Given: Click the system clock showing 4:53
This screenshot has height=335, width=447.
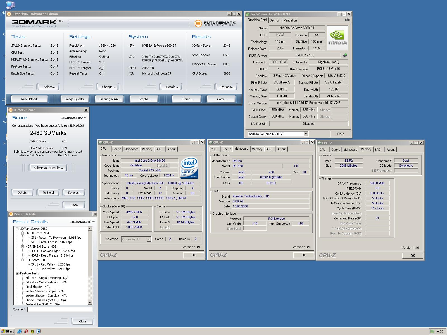Looking at the screenshot, I should [x=440, y=331].
